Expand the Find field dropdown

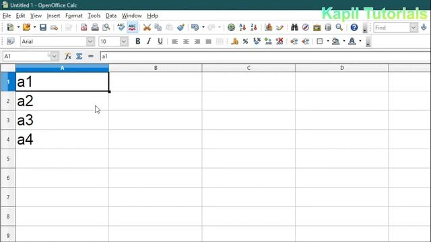point(413,28)
